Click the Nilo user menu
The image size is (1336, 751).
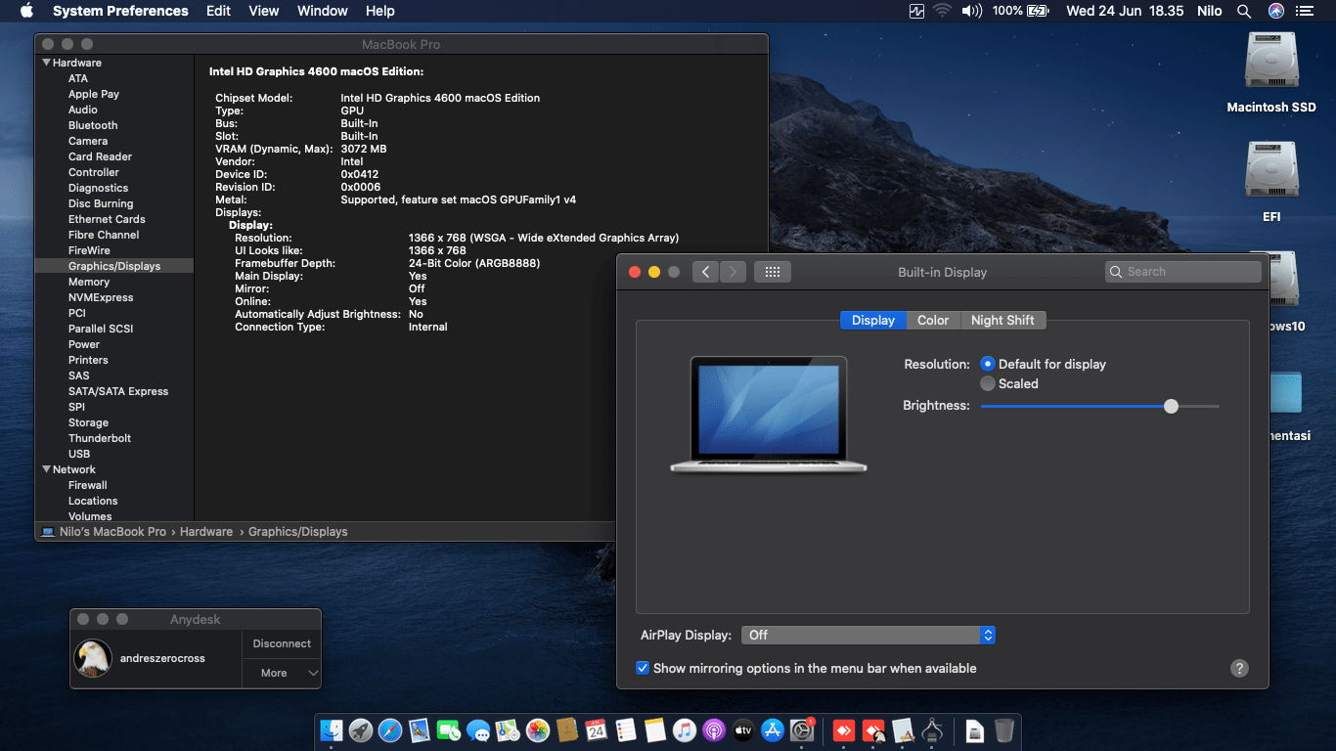click(x=1209, y=11)
